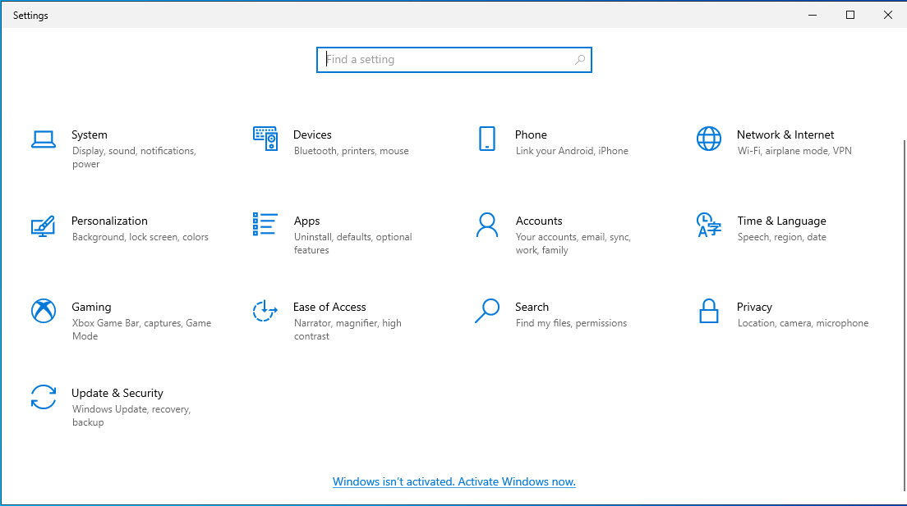Open the Apps heading
This screenshot has width=907, height=506.
pos(306,221)
